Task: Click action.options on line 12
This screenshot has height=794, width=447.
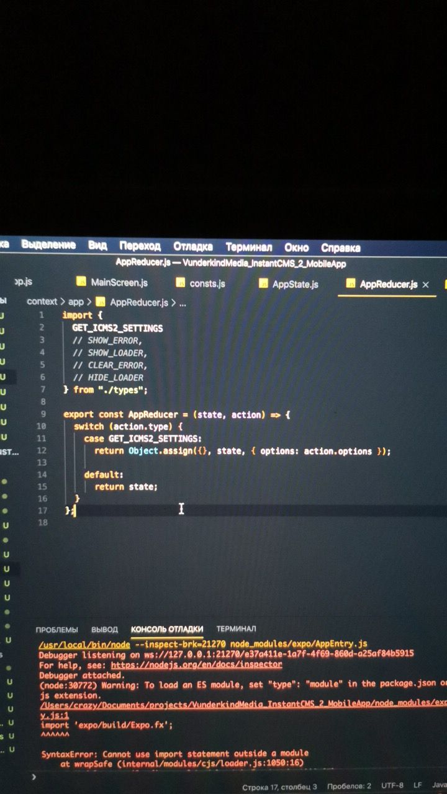Action: (338, 451)
